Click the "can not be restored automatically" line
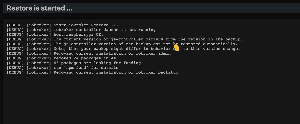Viewport: 300px width, 124px height. (145, 44)
